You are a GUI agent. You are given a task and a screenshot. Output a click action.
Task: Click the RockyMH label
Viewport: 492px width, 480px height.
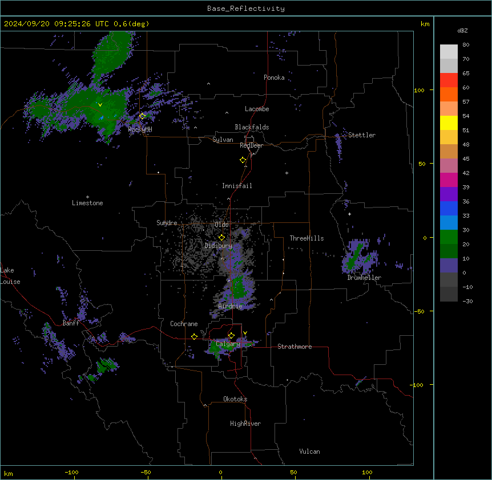tap(140, 129)
